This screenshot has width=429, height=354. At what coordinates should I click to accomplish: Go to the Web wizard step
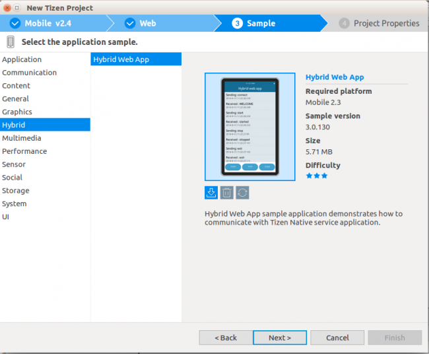point(148,23)
